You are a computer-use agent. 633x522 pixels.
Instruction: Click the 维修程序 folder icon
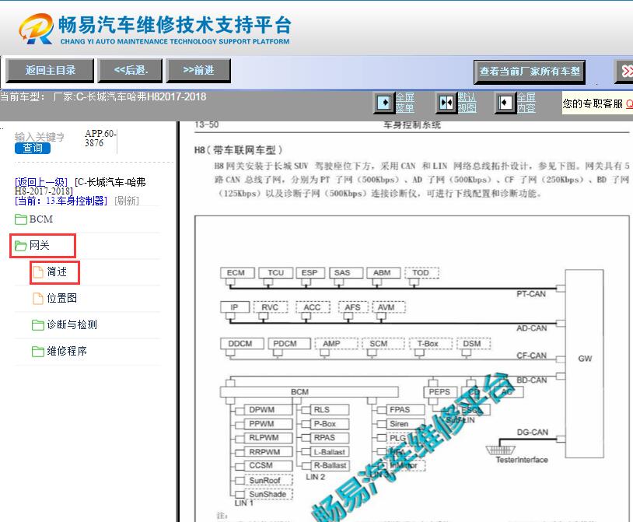(x=38, y=352)
